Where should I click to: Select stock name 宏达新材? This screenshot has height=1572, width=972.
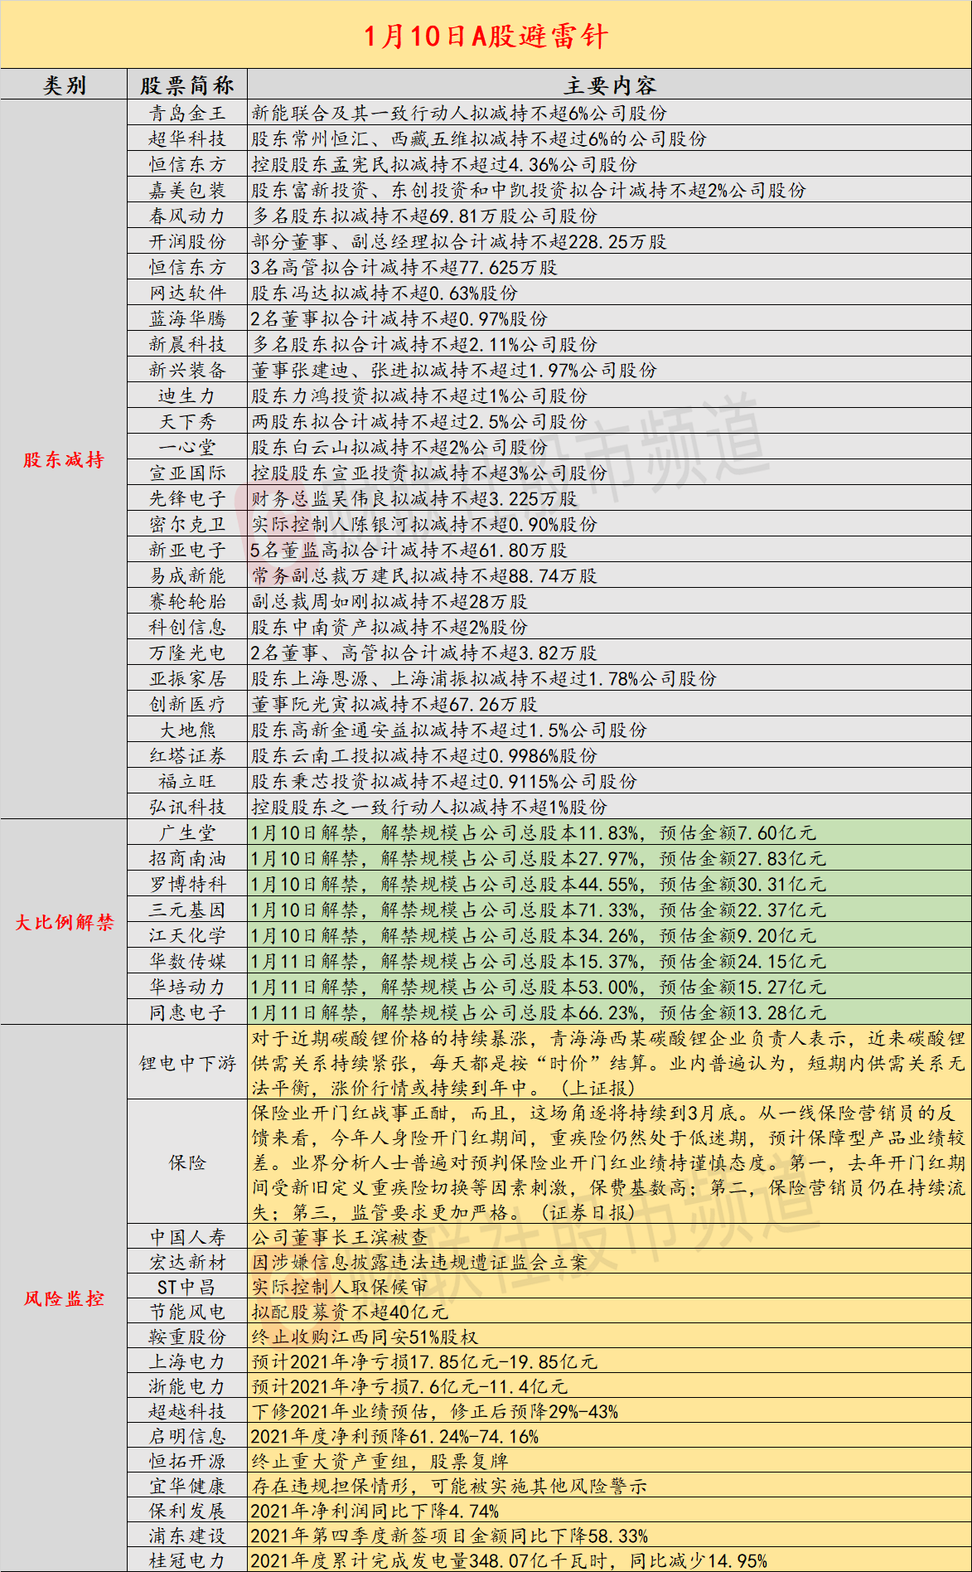(187, 1262)
